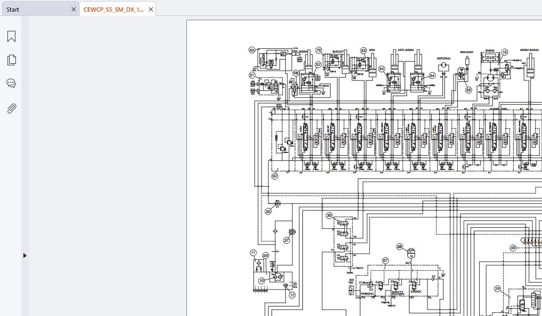This screenshot has height=316, width=542.
Task: Click callout number 15 near SWING
Action: 505,52
